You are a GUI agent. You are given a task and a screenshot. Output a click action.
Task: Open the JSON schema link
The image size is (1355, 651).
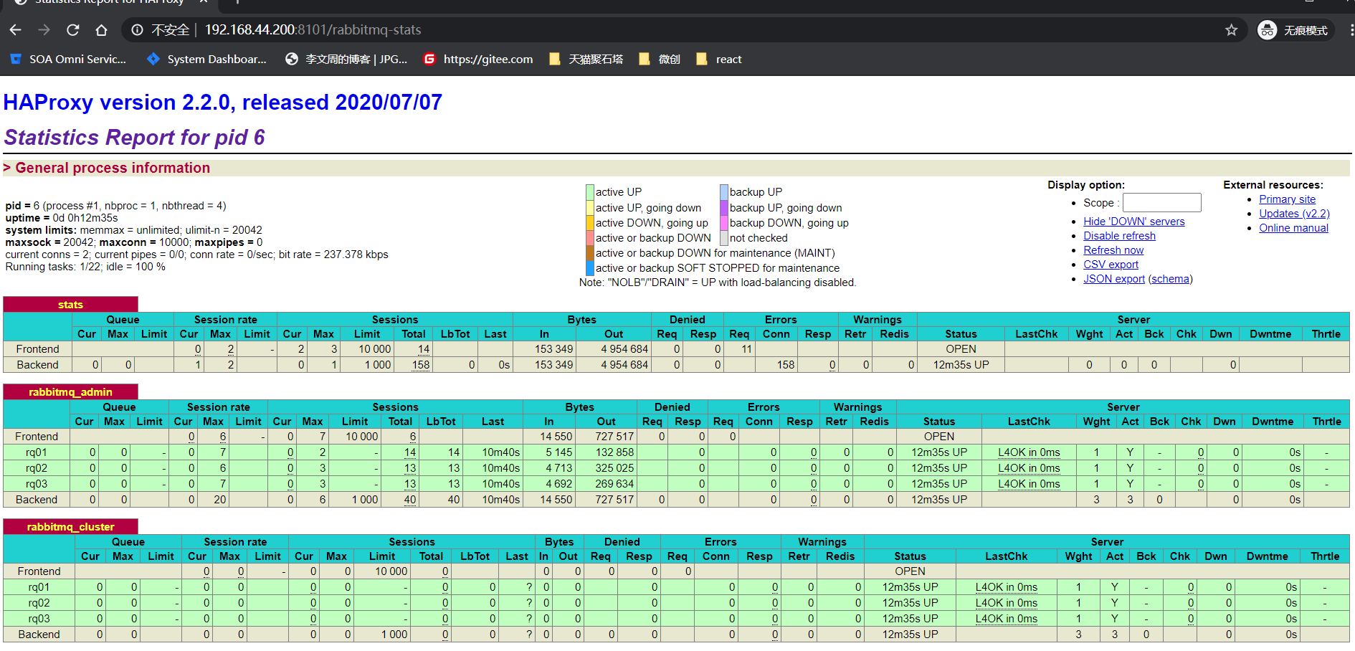click(x=1170, y=279)
